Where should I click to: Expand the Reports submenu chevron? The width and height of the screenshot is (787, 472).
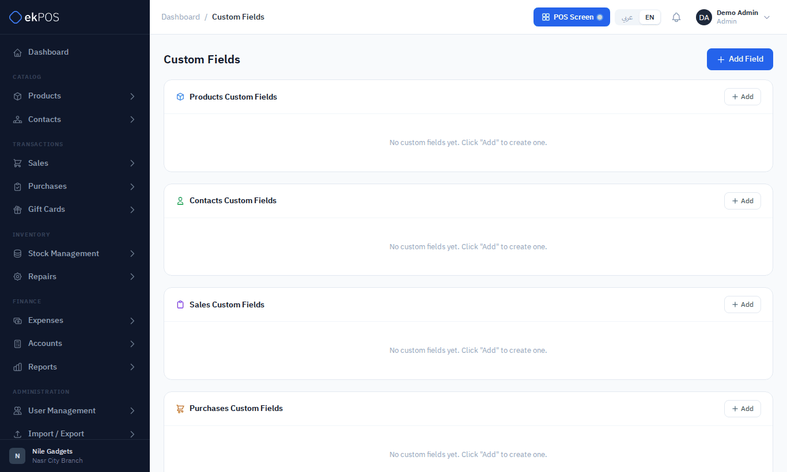coord(133,367)
